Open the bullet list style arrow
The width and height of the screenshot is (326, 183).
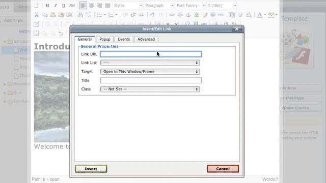[105, 15]
